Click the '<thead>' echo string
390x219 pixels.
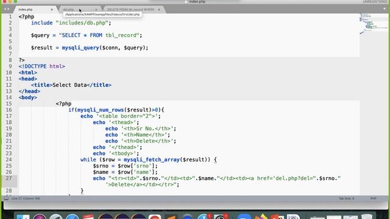pos(122,122)
